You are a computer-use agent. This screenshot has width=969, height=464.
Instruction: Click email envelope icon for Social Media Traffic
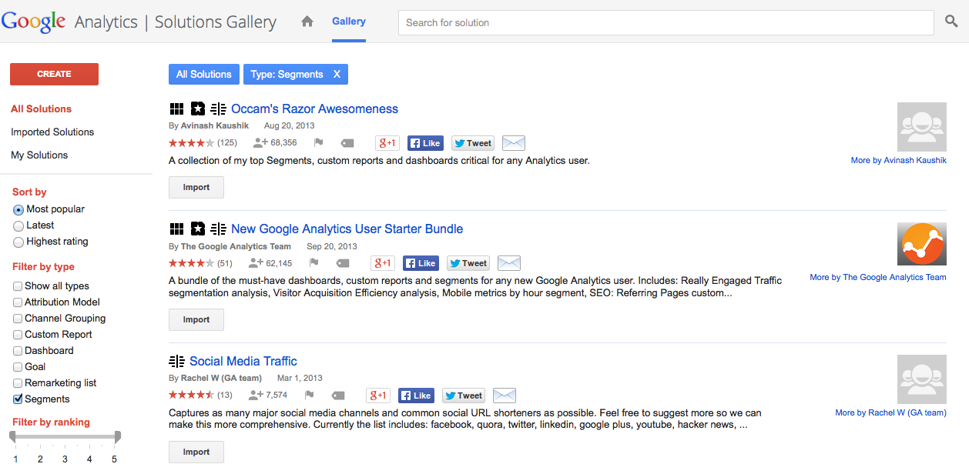[x=504, y=396]
